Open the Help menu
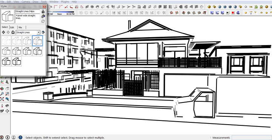 74,2
